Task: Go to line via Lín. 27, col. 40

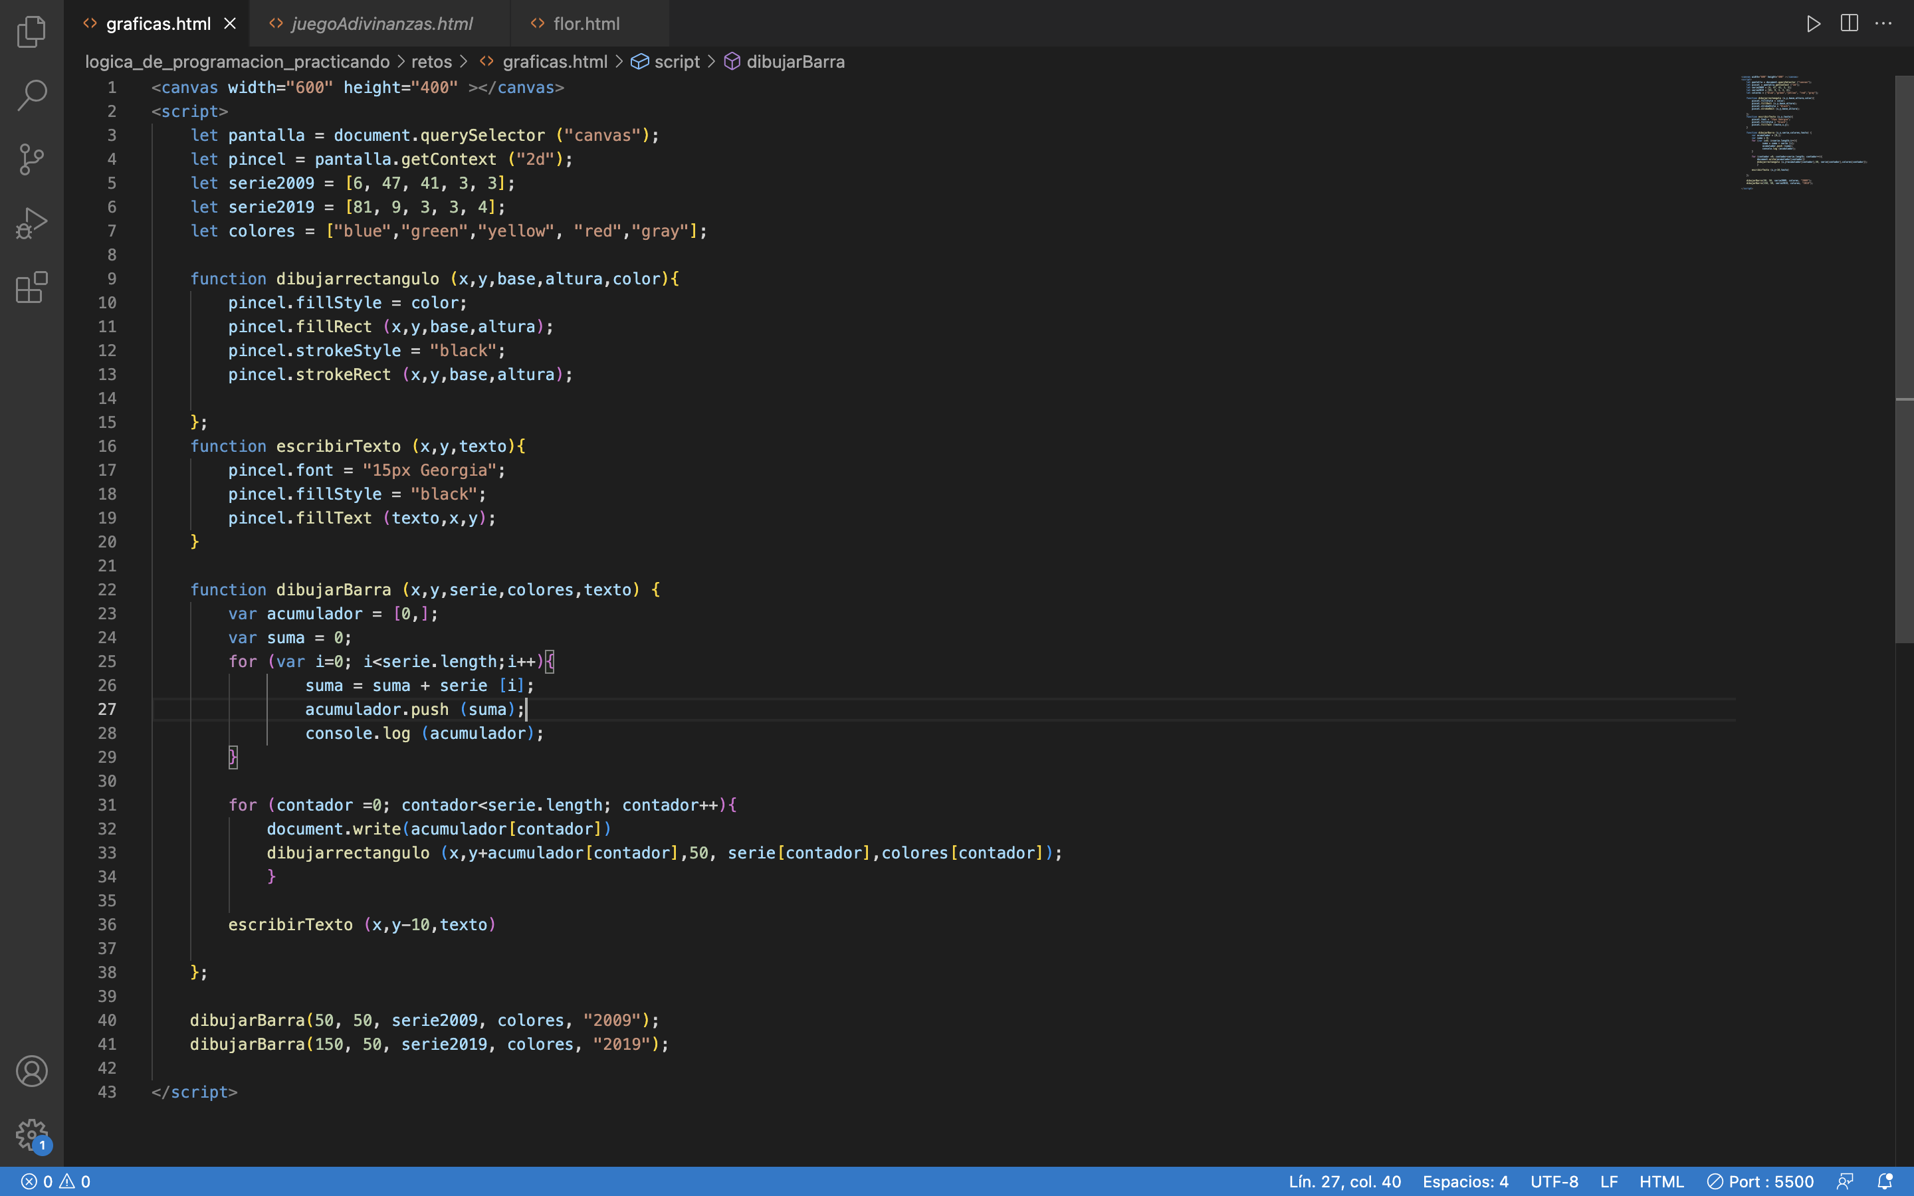Action: pyautogui.click(x=1344, y=1182)
